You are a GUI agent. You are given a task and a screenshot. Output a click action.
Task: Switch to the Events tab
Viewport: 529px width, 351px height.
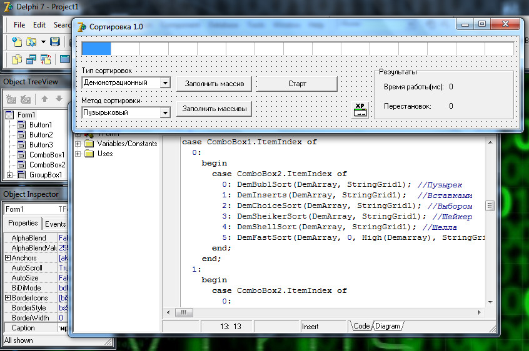55,224
